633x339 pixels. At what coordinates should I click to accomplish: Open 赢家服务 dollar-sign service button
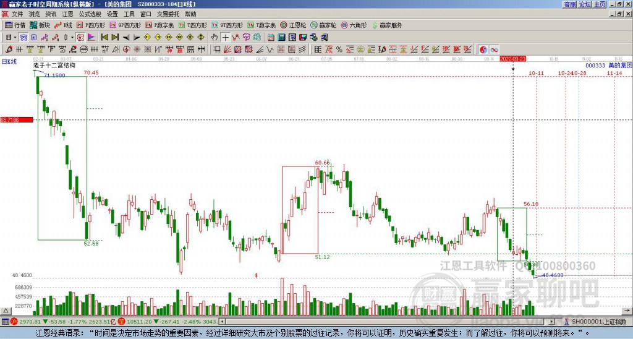click(387, 25)
